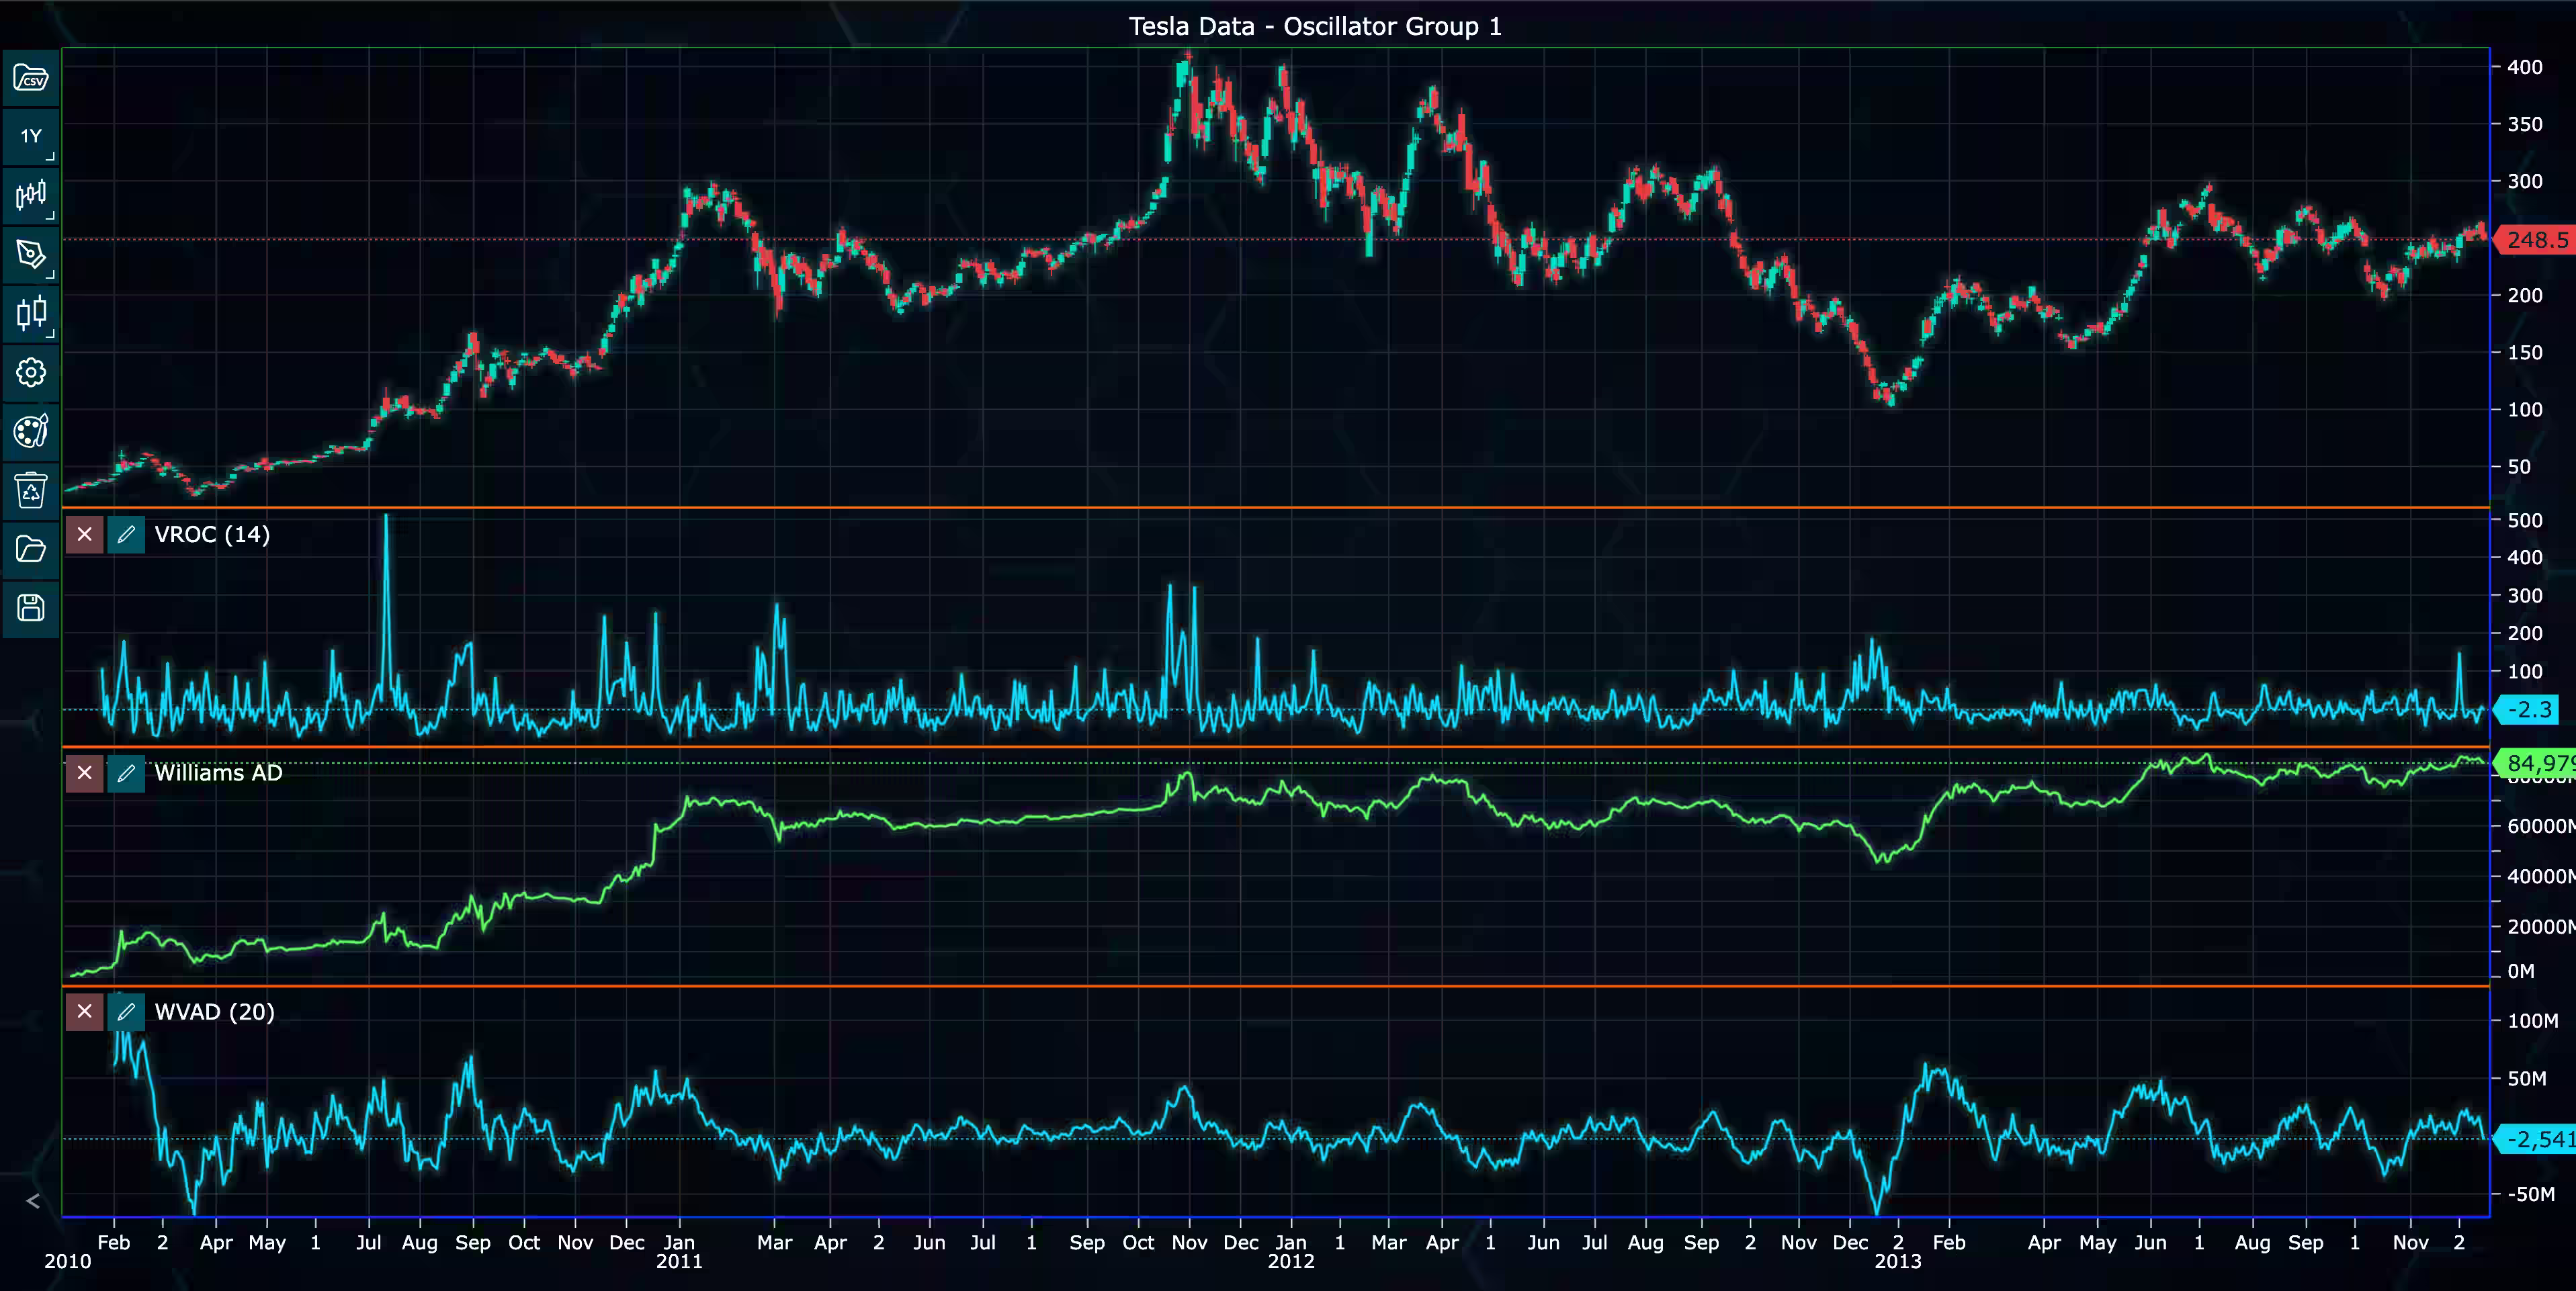Click the -50M tick on WVAD axis
Viewport: 2576px width, 1291px height.
click(x=2530, y=1194)
